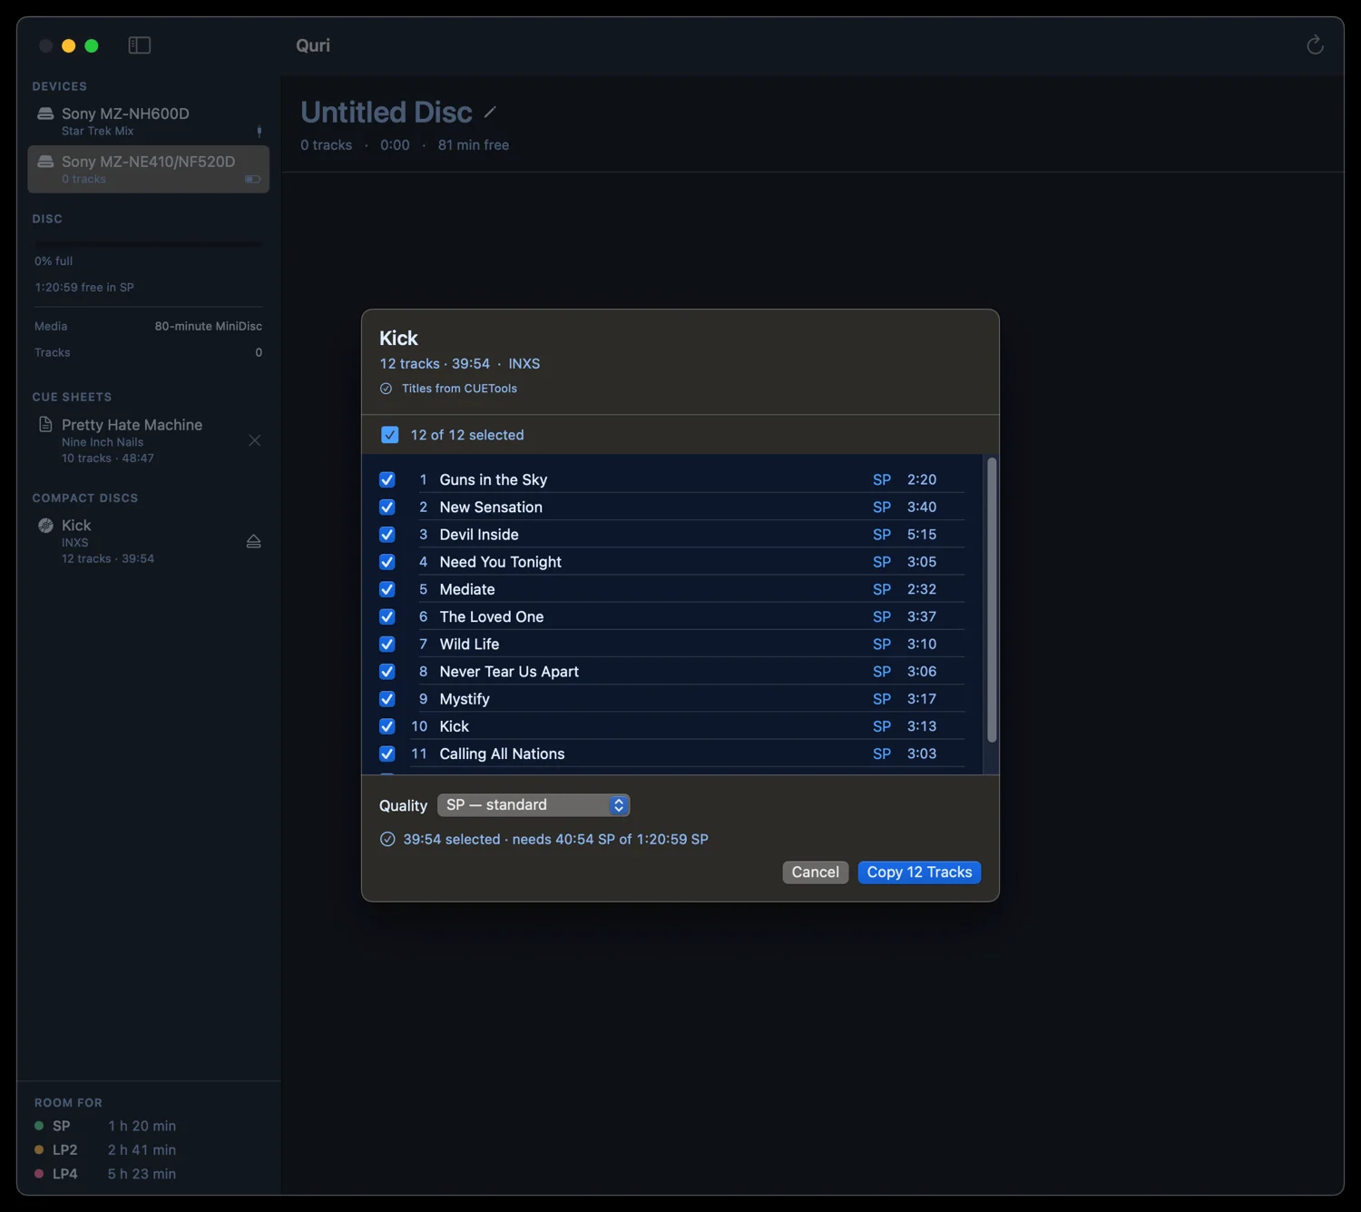Click the '80-minute MiniDisc' media value
The image size is (1361, 1212).
(x=209, y=326)
